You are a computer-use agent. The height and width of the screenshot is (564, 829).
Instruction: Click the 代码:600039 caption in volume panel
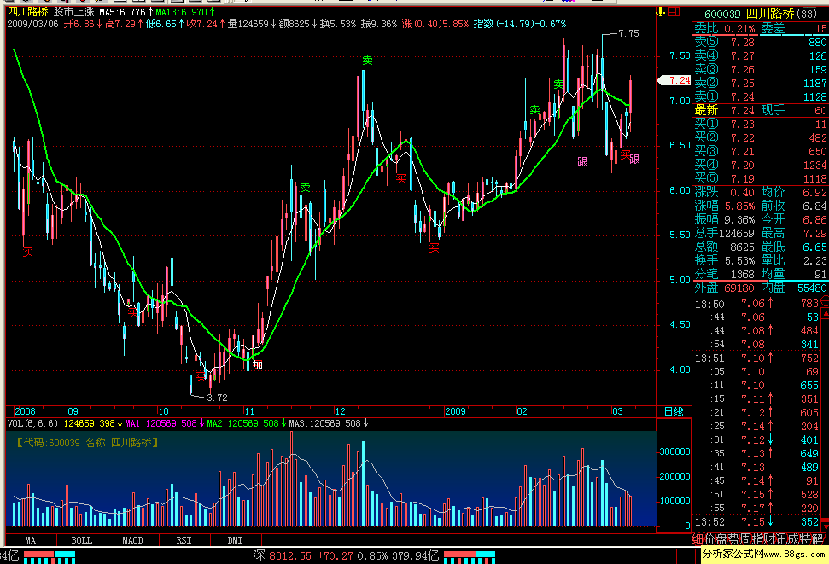(x=87, y=443)
